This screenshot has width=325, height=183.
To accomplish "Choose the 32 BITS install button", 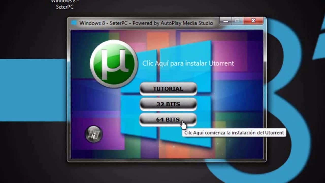I will pyautogui.click(x=168, y=104).
